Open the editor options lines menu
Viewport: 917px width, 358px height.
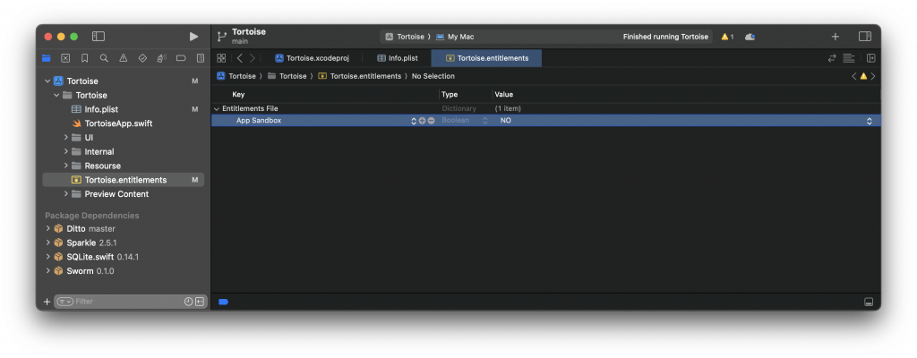(x=849, y=58)
